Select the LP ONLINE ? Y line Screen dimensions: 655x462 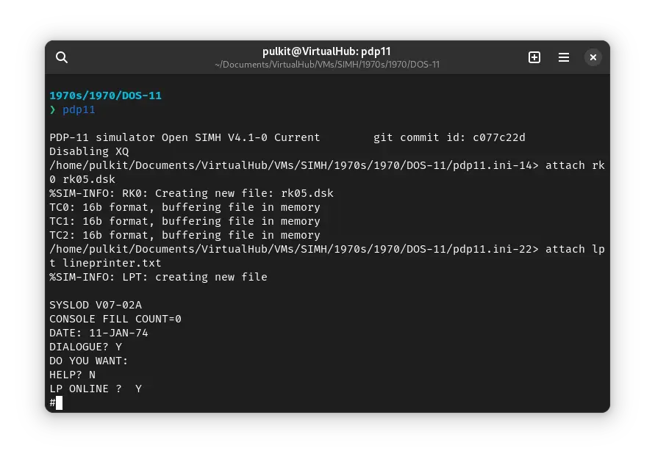tap(96, 389)
